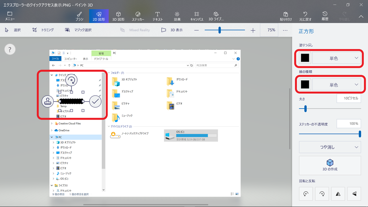The height and width of the screenshot is (207, 368).
Task: Select the 2D 図形 shapes tool
Action: click(x=99, y=16)
